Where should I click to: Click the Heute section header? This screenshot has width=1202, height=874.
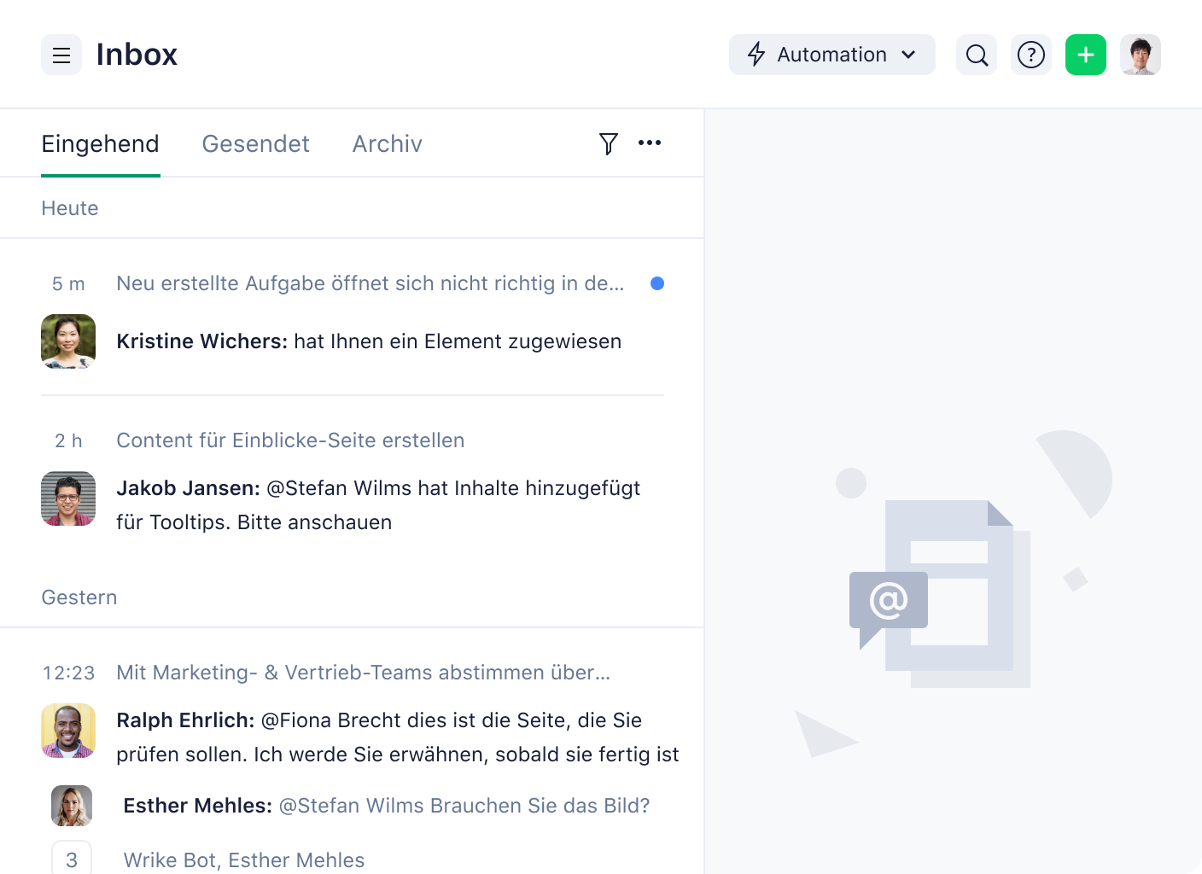[x=70, y=208]
